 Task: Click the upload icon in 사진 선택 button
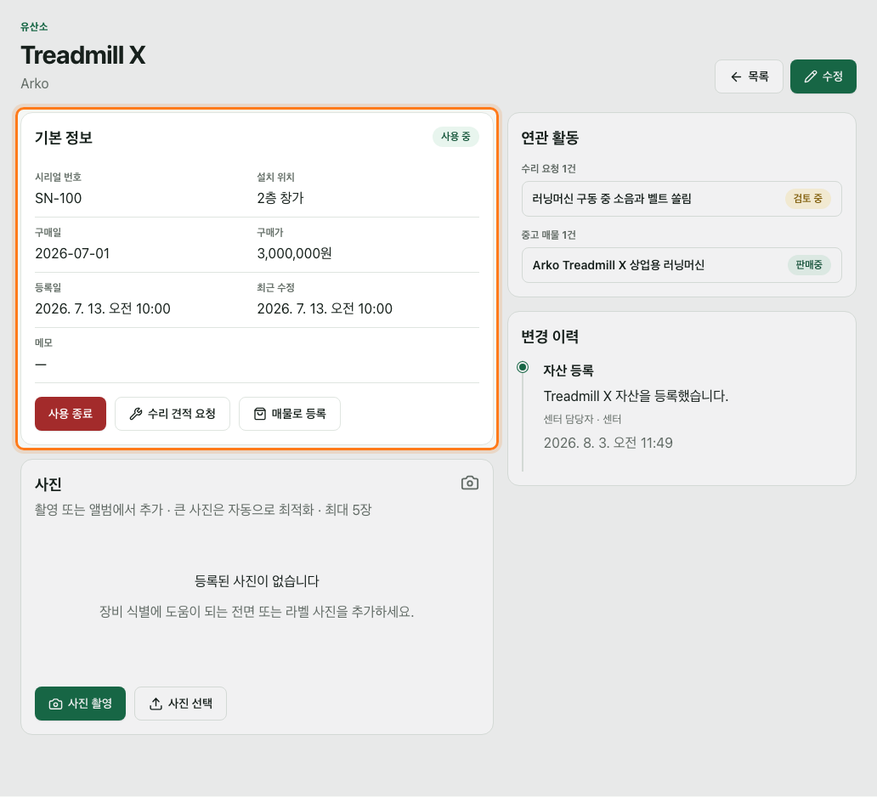click(156, 704)
